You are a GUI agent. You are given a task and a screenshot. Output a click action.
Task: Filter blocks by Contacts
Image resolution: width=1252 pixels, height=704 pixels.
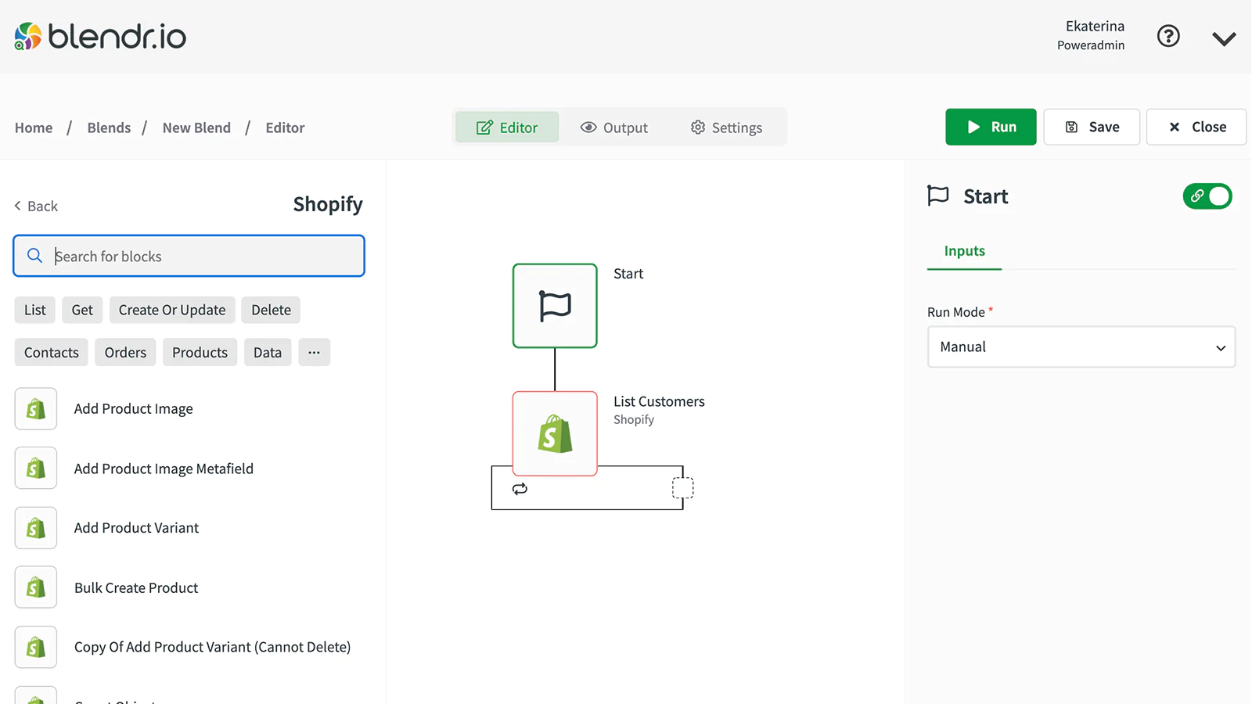[x=52, y=352]
